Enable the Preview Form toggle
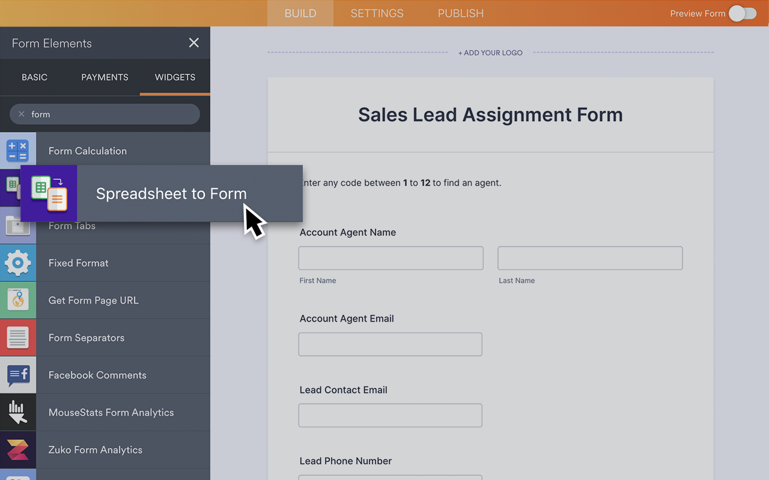This screenshot has width=769, height=480. (742, 13)
